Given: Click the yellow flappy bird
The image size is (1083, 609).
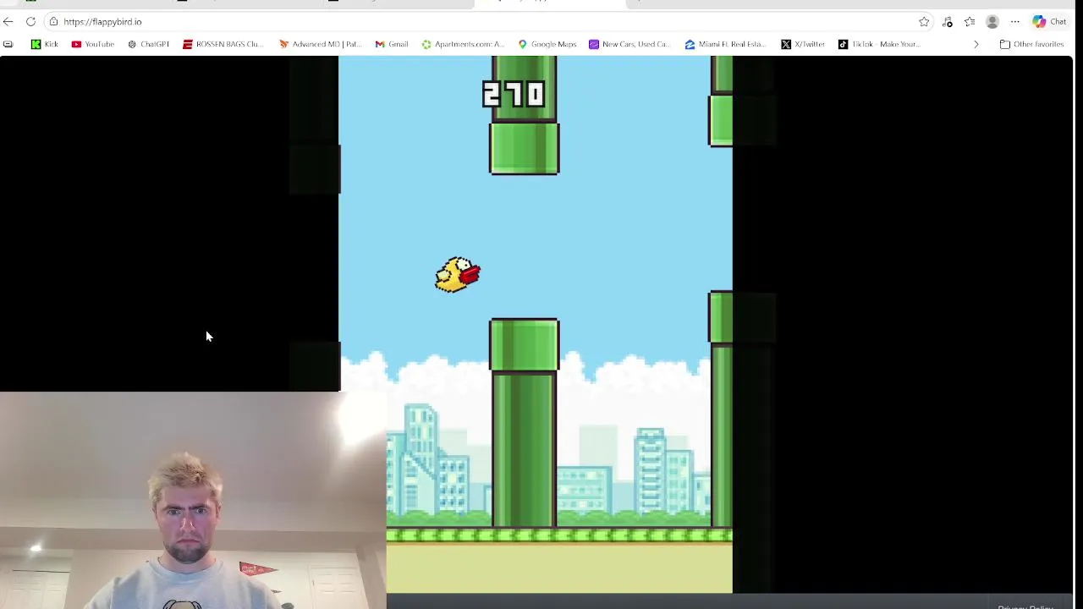Looking at the screenshot, I should (458, 275).
